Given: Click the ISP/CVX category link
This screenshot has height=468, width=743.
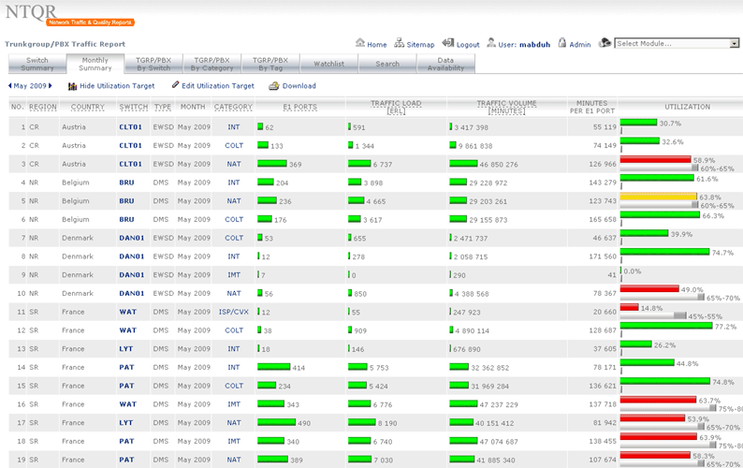Looking at the screenshot, I should 233,311.
